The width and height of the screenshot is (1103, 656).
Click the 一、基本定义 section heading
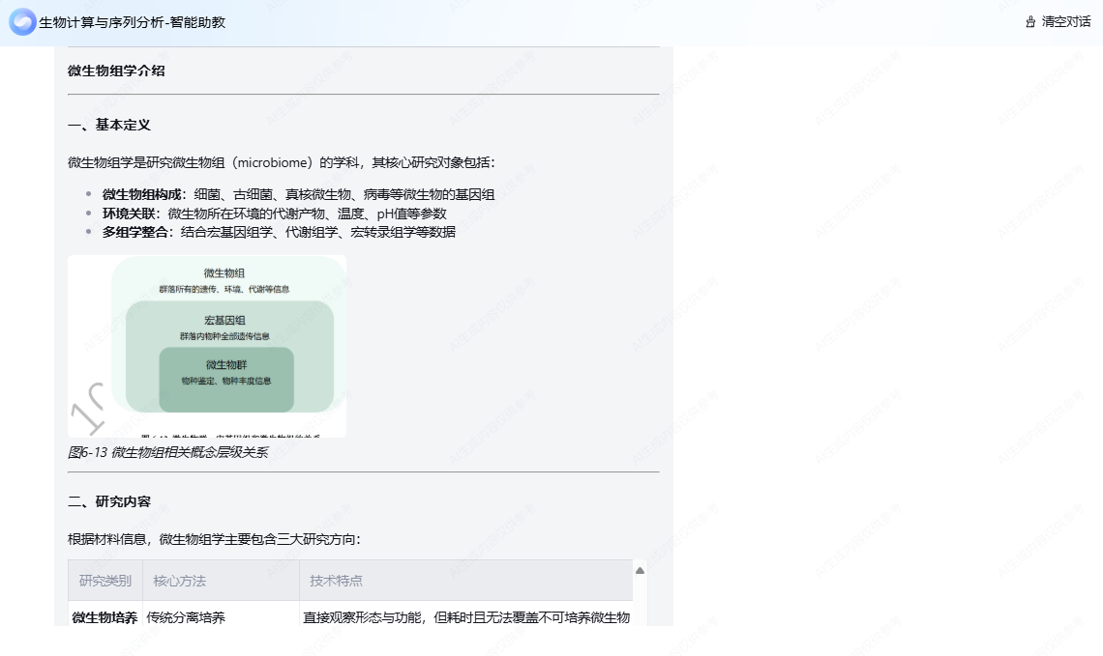pos(109,125)
